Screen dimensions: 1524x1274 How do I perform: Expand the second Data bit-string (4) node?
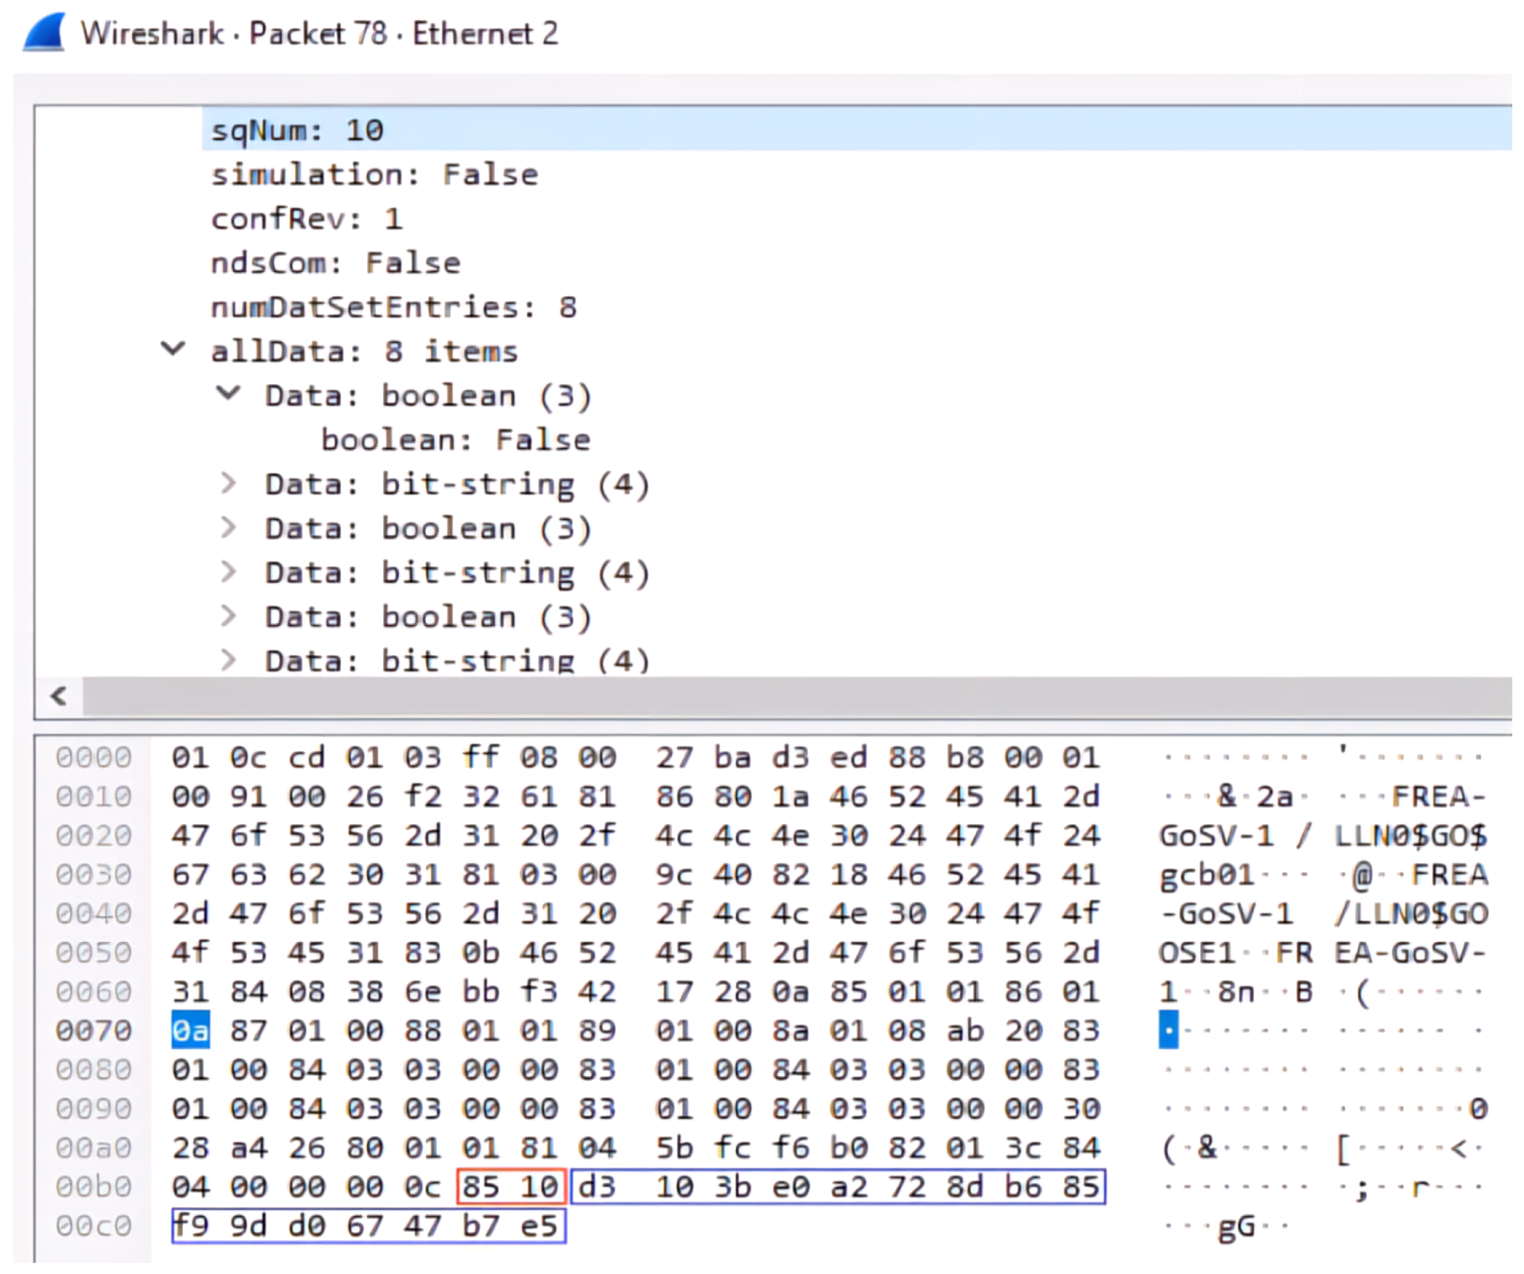pos(228,571)
